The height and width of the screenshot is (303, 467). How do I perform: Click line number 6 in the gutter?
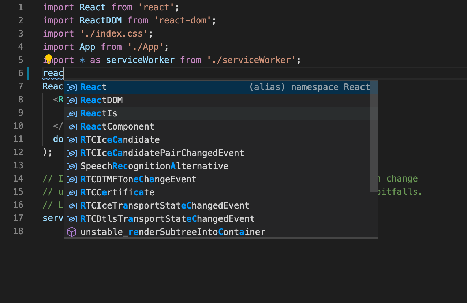[20, 73]
